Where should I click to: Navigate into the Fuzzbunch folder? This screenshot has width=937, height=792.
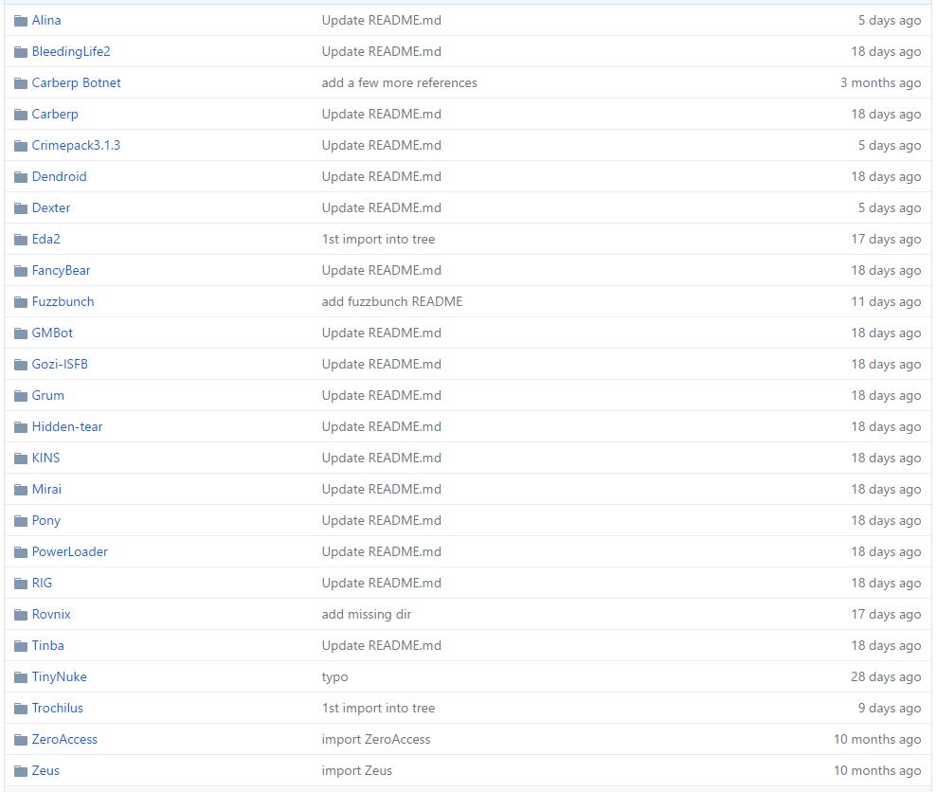pos(63,301)
